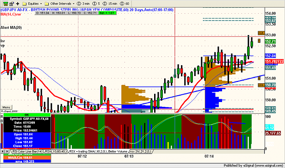Click the Alert MA(20) label
Viewport: 285px width, 168px height.
click(11, 28)
